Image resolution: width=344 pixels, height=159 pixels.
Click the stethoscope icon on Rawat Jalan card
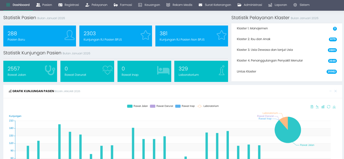[x=50, y=70]
